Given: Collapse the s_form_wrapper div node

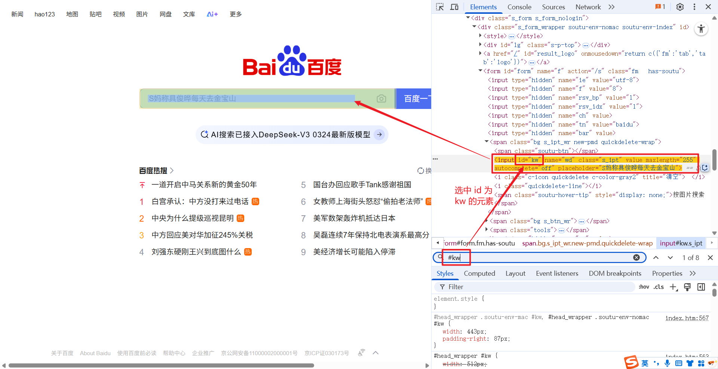Looking at the screenshot, I should [474, 27].
